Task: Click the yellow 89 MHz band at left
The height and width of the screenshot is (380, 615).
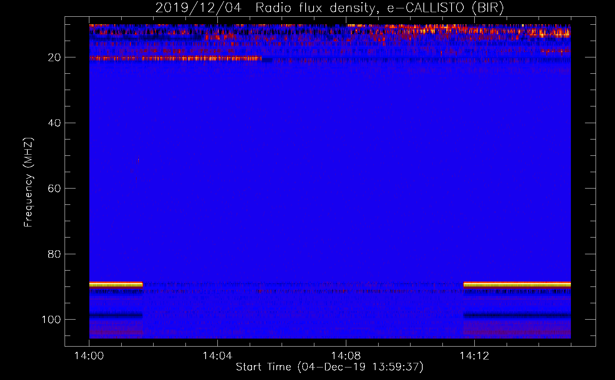Action: (116, 284)
